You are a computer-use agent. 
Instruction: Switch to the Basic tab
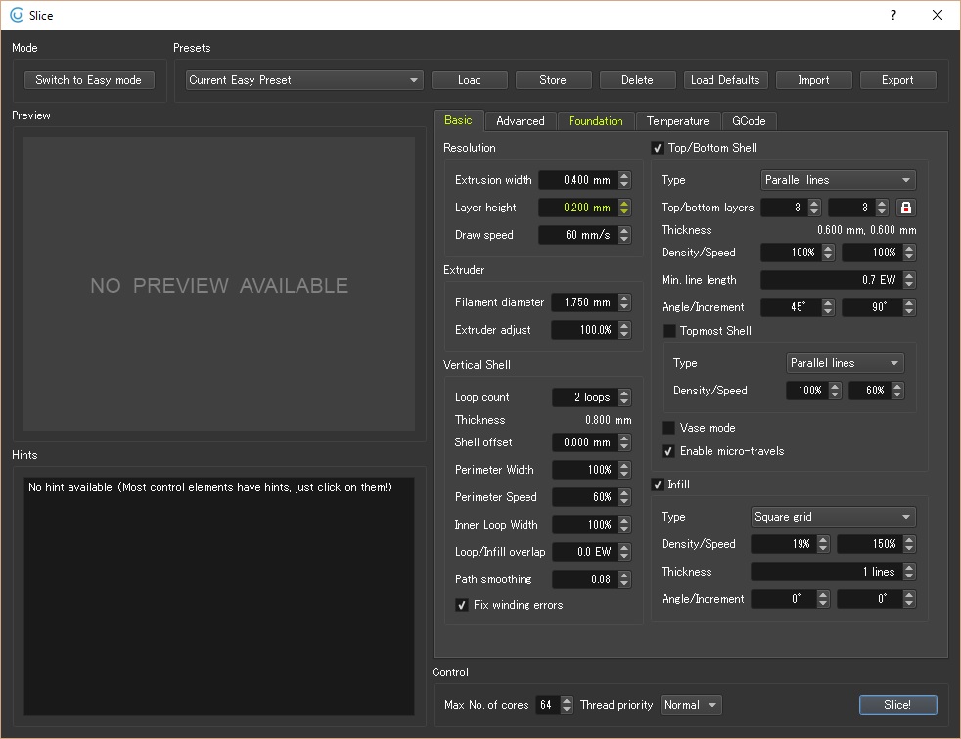pos(458,120)
